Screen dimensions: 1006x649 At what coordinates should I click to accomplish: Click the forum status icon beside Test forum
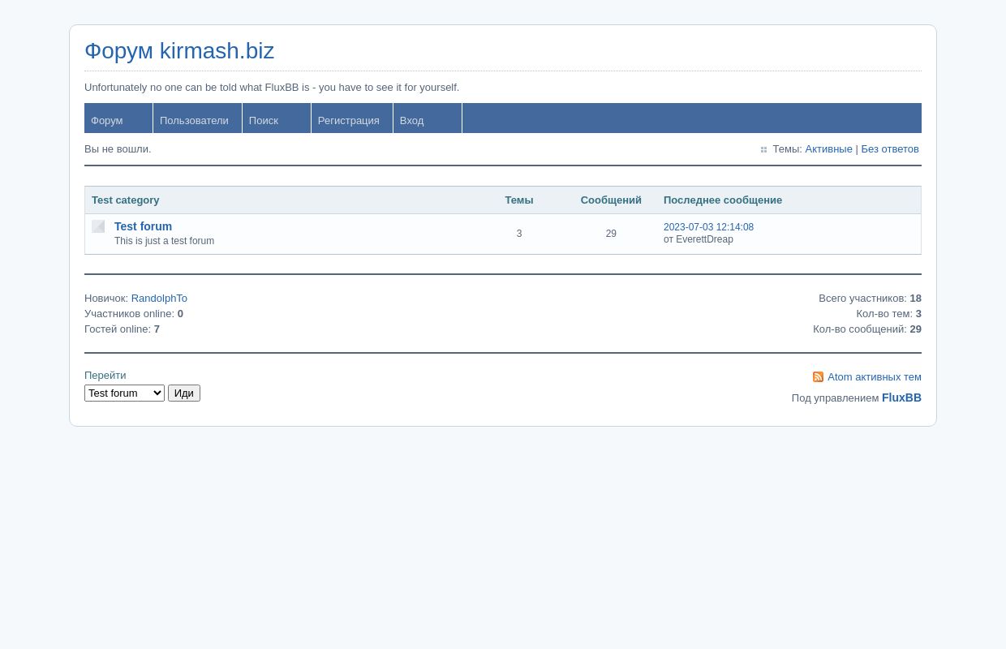98,226
